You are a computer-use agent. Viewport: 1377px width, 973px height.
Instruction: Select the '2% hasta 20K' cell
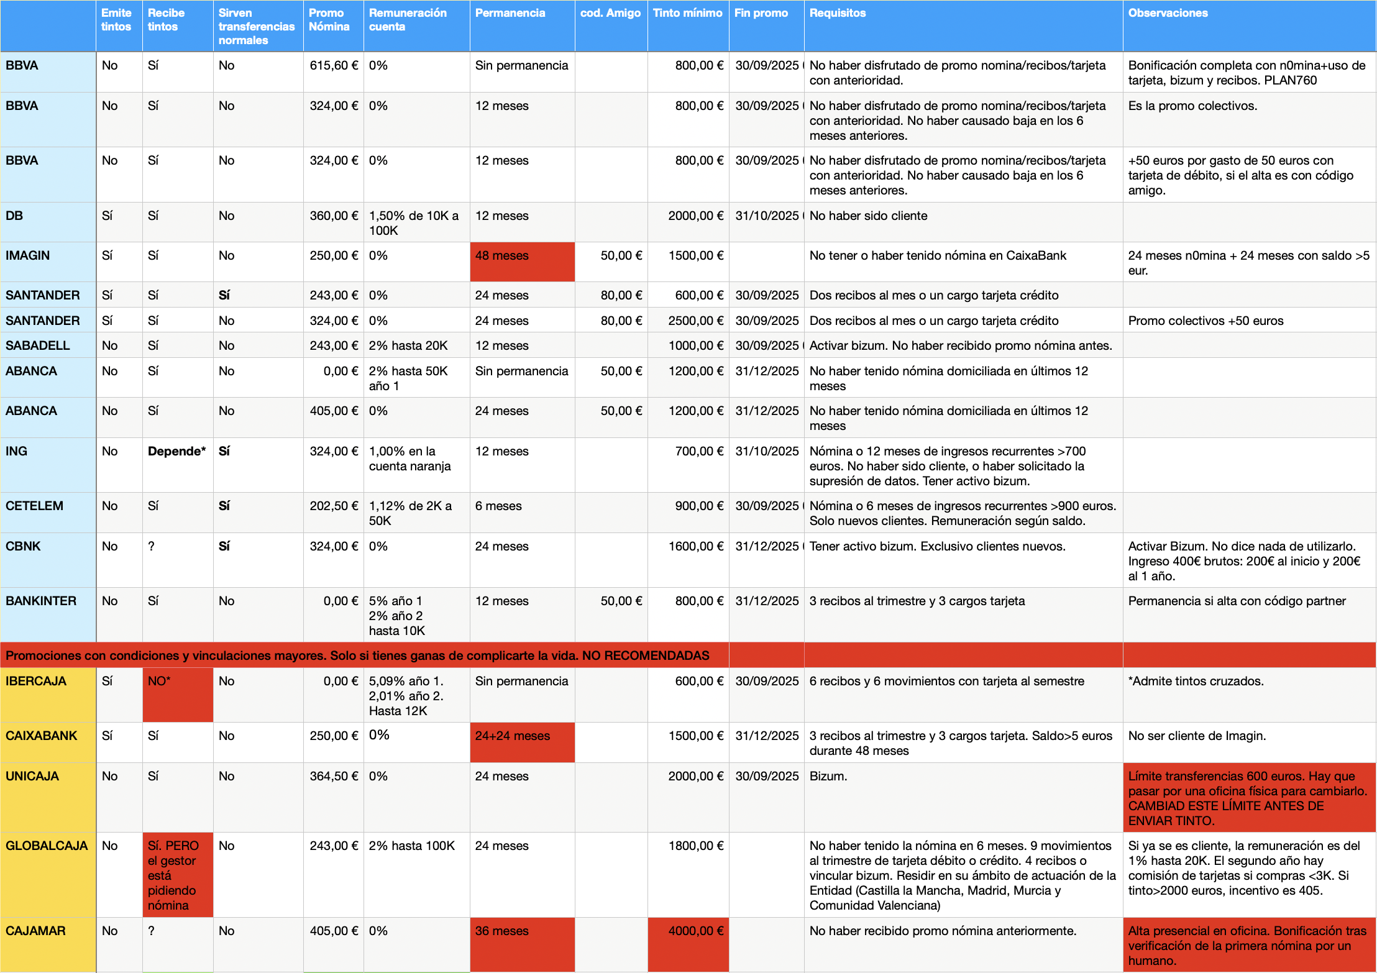click(x=417, y=345)
